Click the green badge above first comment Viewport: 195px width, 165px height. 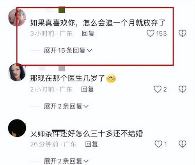tap(62, 10)
